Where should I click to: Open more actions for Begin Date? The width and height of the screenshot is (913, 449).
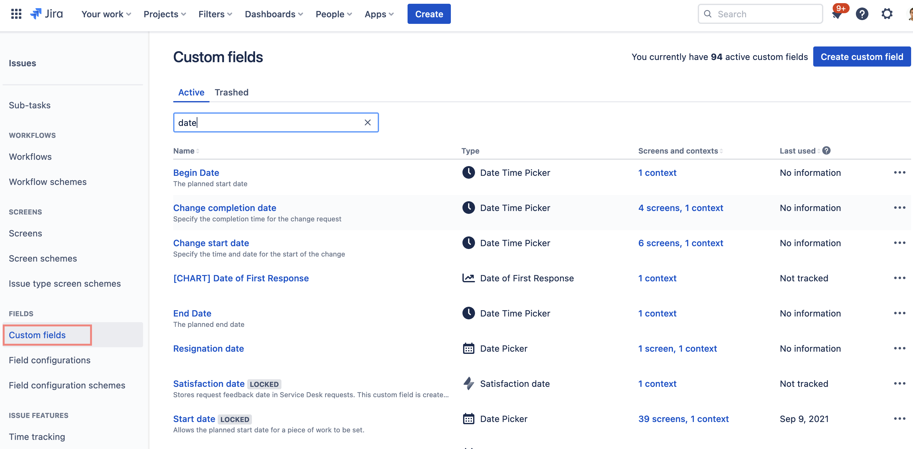(x=900, y=173)
